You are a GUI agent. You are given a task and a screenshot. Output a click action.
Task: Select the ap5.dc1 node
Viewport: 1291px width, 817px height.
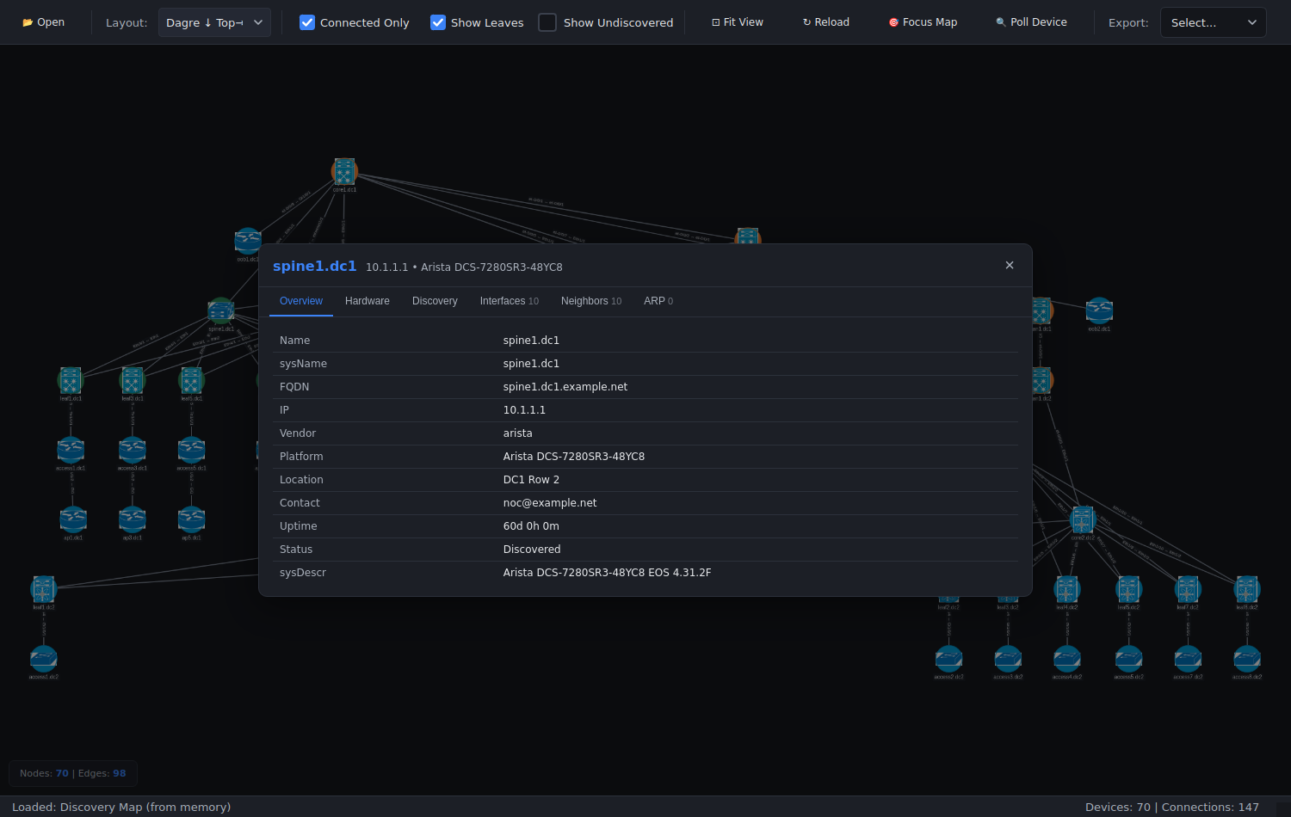pyautogui.click(x=191, y=519)
